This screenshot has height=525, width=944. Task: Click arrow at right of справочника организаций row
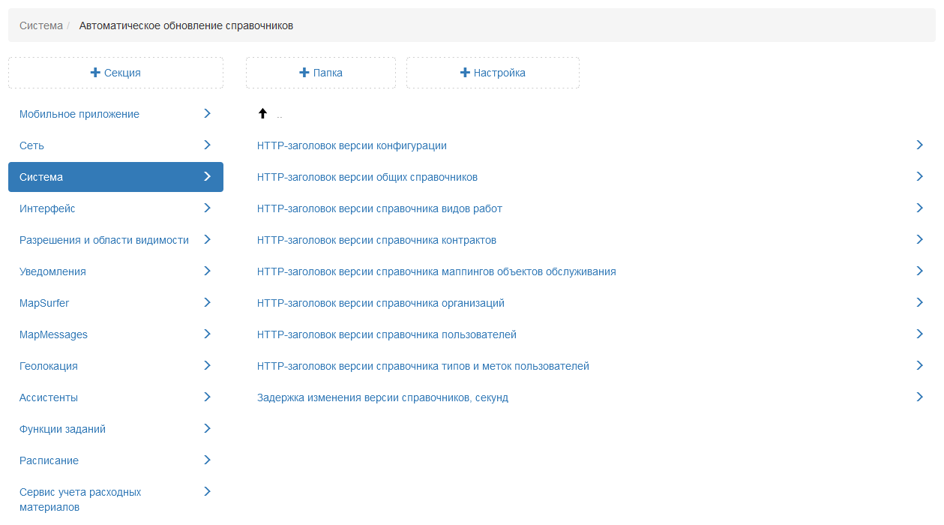click(920, 302)
